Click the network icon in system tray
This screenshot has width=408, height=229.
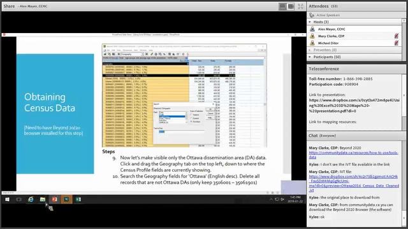[277, 199]
